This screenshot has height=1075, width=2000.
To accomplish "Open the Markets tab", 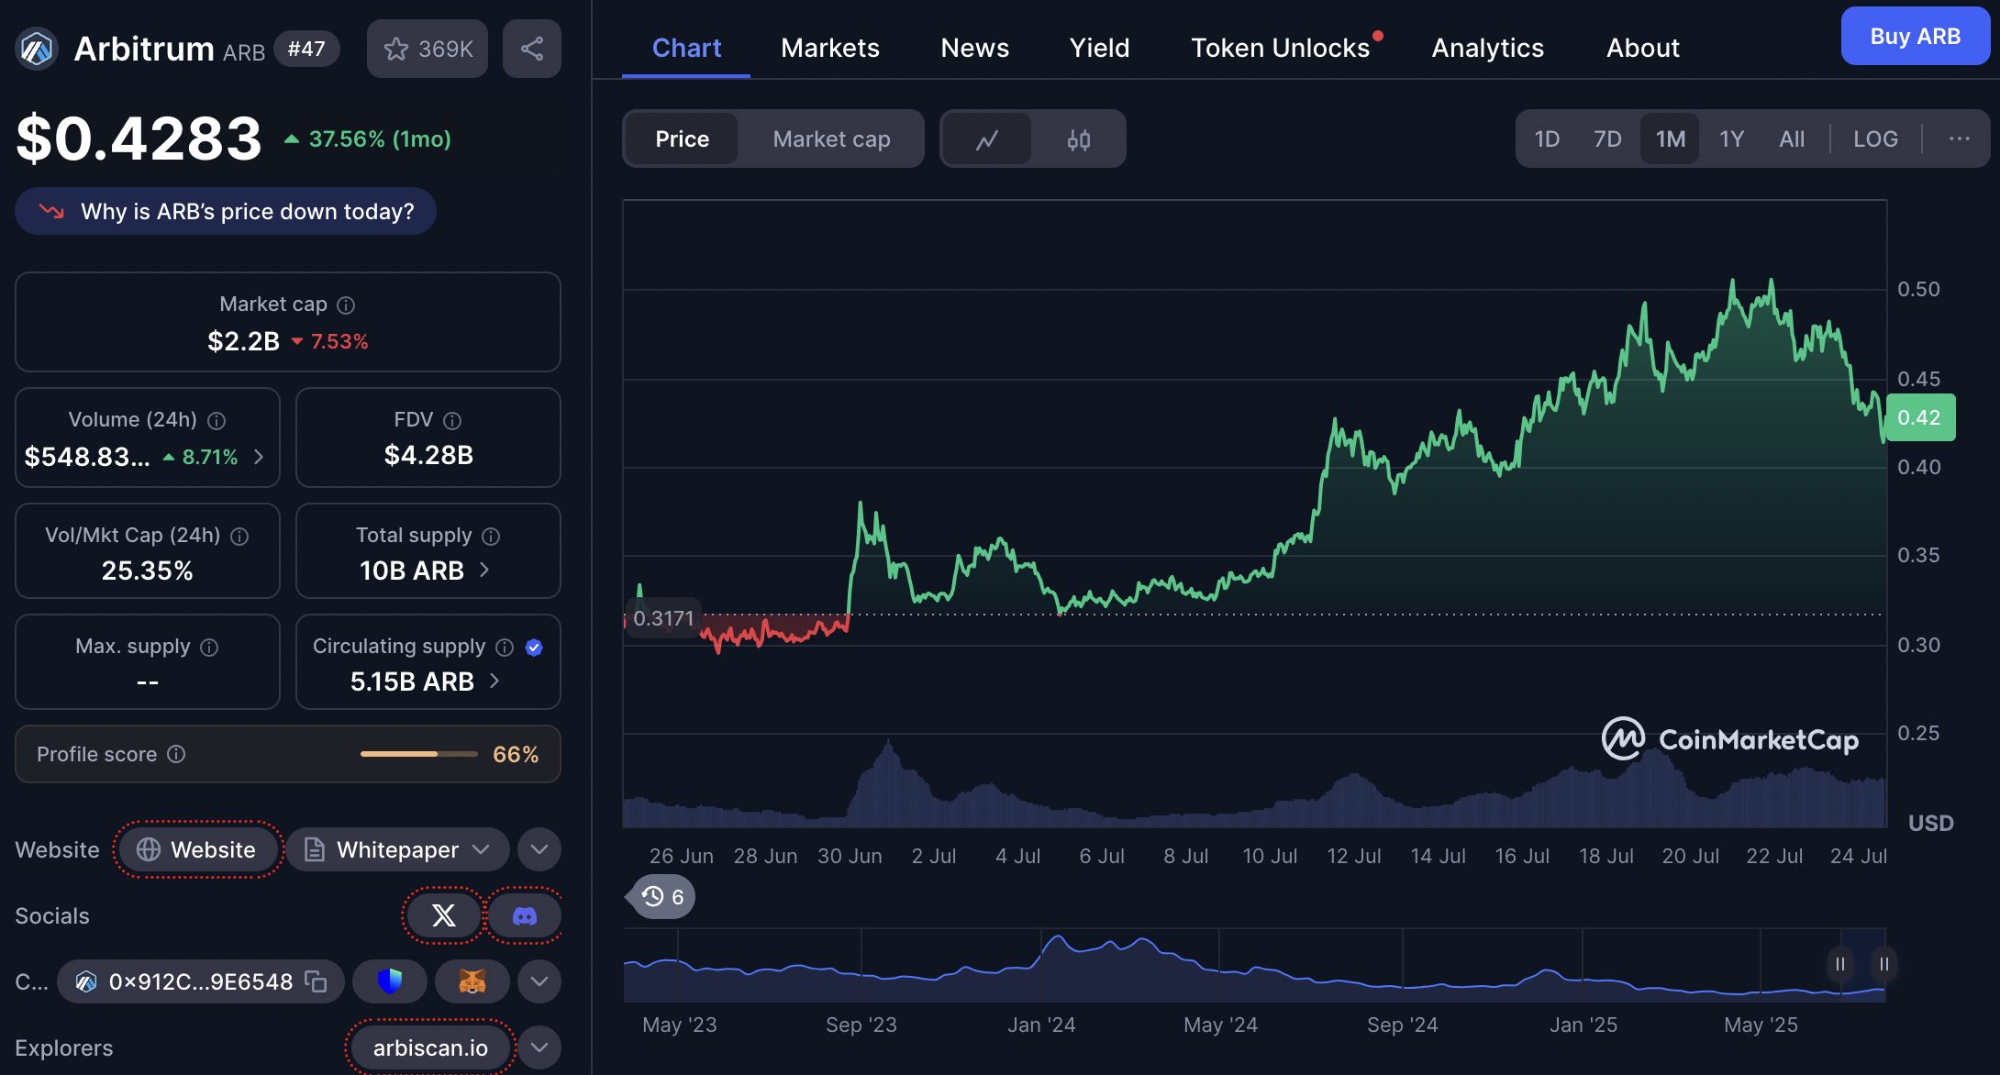I will coord(830,48).
